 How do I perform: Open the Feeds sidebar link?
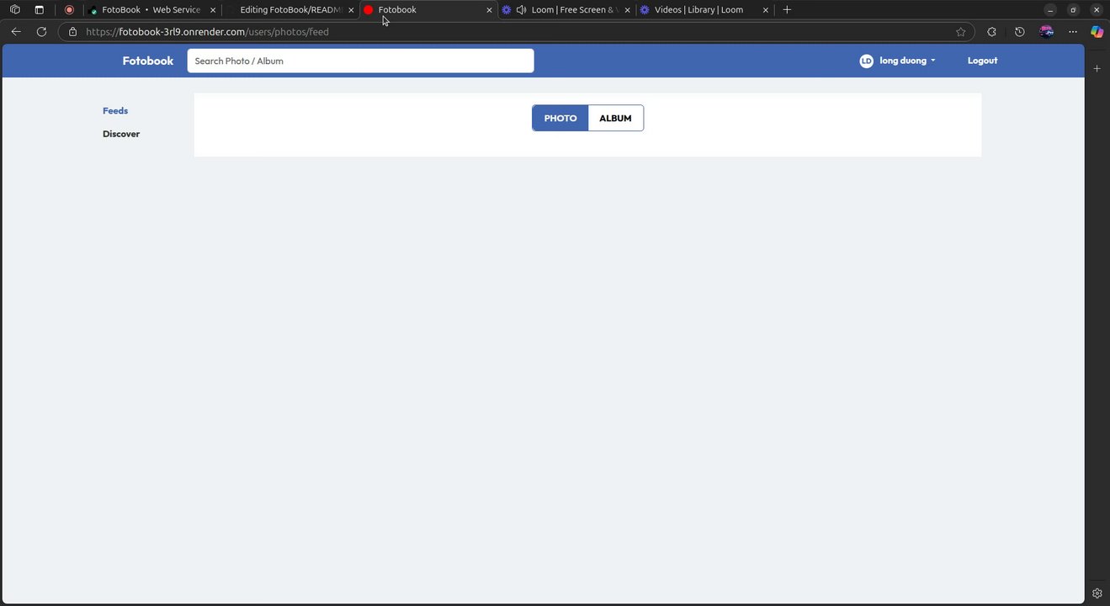tap(115, 110)
